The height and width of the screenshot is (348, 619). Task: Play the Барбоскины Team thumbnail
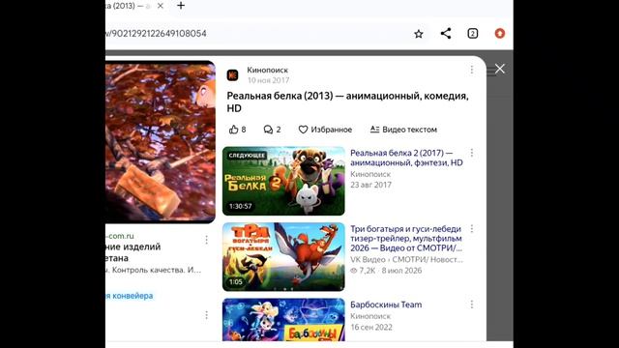(x=283, y=320)
